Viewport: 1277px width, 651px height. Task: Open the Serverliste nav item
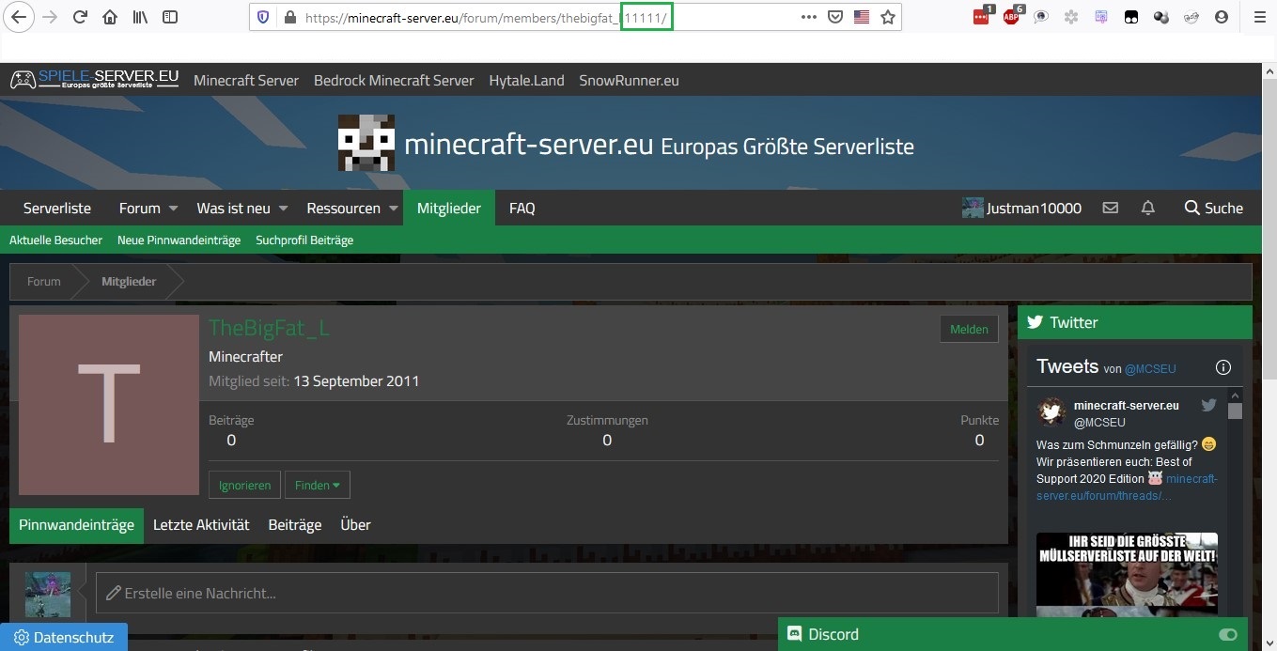(x=57, y=208)
